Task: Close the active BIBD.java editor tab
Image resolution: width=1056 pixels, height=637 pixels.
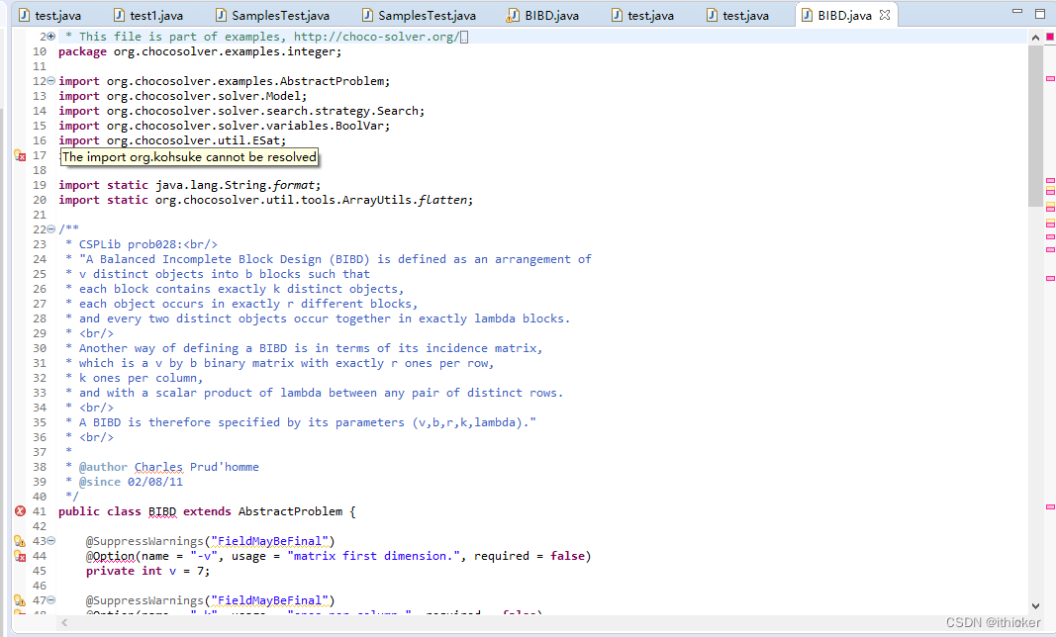Action: click(x=885, y=14)
